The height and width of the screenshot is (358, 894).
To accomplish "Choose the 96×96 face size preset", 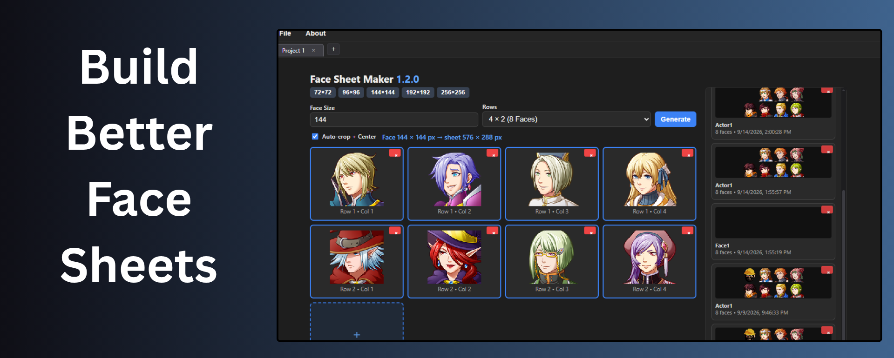I will pos(351,93).
